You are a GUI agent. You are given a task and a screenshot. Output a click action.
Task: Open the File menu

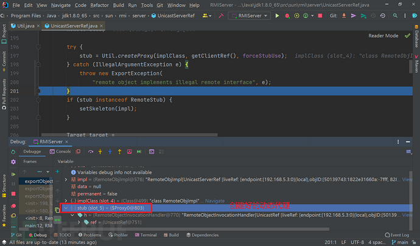(16, 5)
